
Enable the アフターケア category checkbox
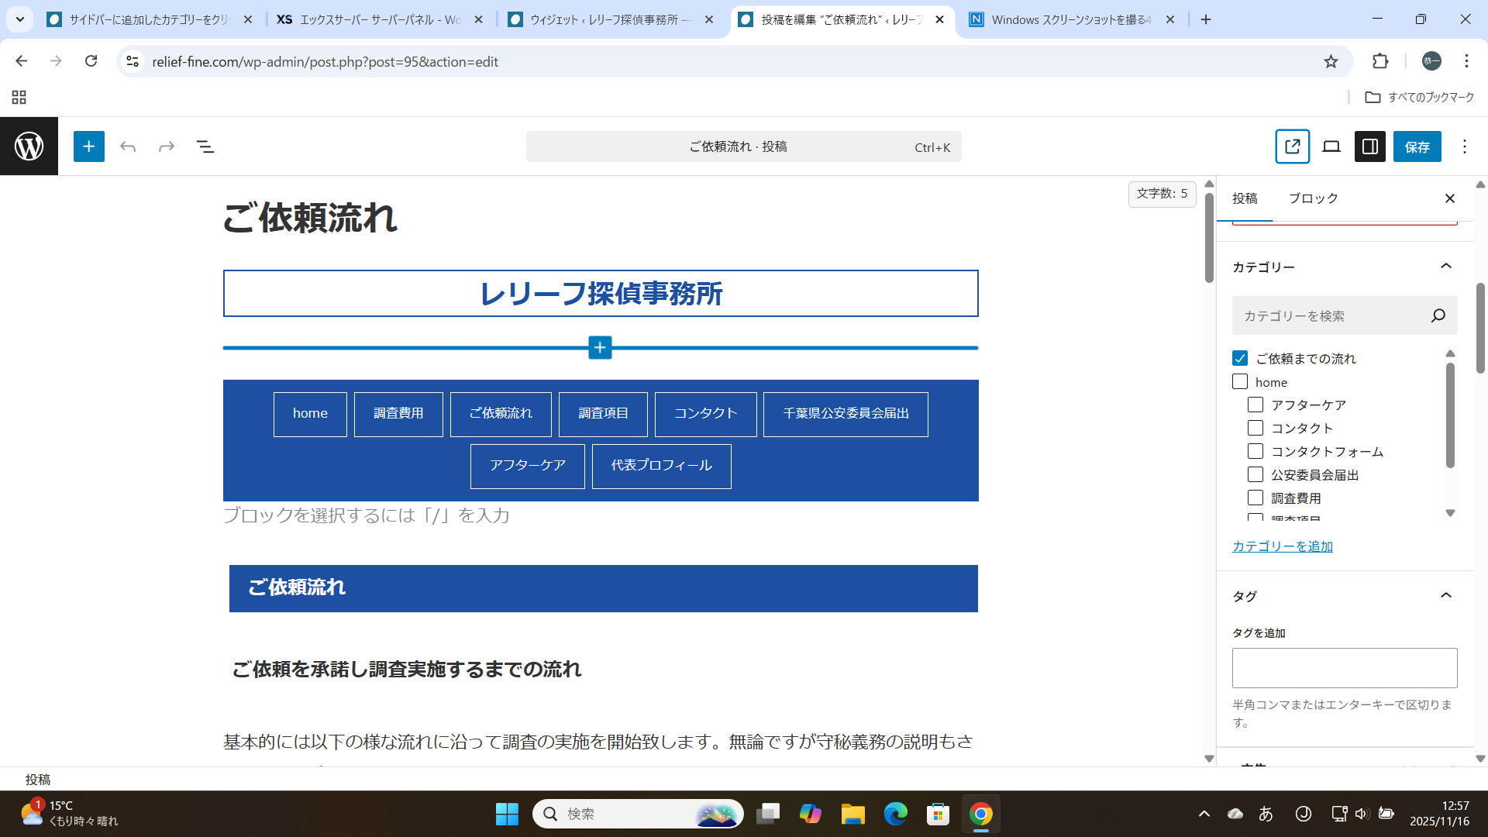[1255, 405]
